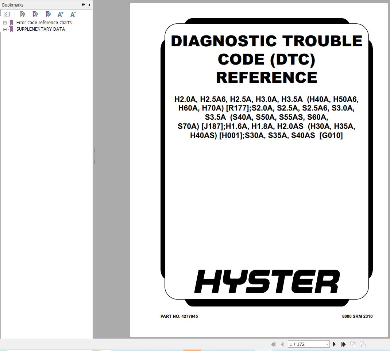Go to the first page
The height and width of the screenshot is (351, 390).
(273, 344)
